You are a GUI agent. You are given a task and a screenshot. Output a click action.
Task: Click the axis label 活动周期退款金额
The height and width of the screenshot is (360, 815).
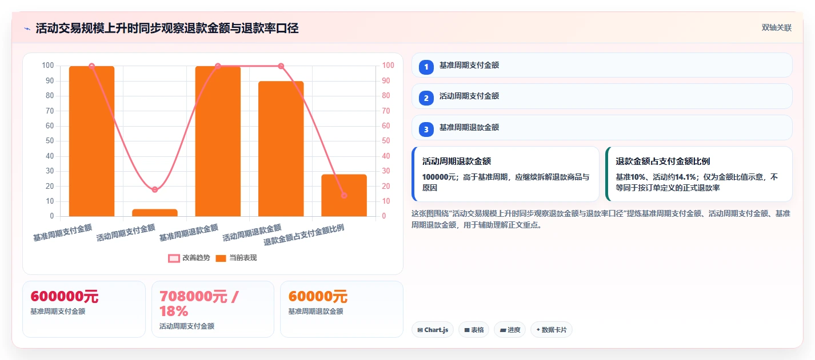tap(252, 232)
